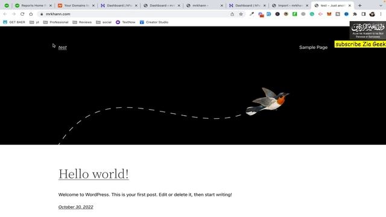Image resolution: width=386 pixels, height=217 pixels.
Task: Click the green Grammarly extension icon
Action: pos(312,14)
